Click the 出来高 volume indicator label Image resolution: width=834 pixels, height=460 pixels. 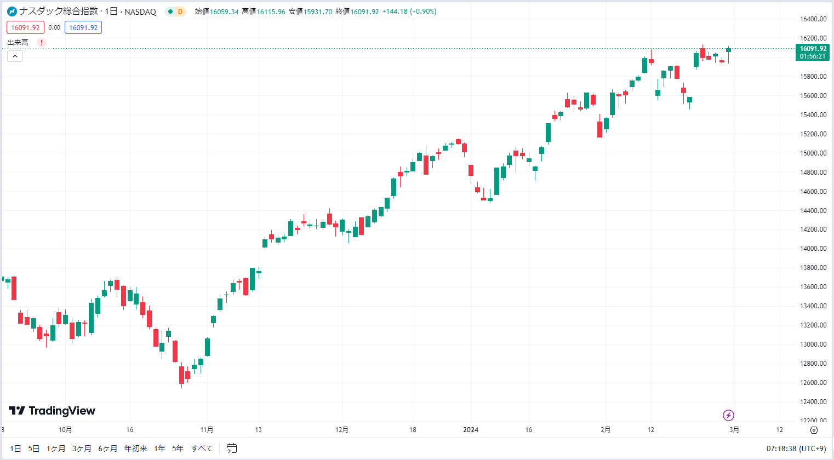18,43
